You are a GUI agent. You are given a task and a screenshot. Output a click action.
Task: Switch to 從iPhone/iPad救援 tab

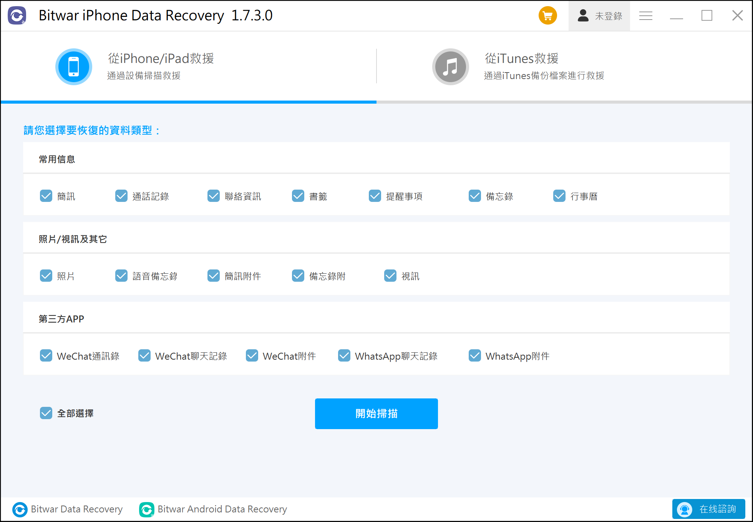click(188, 67)
